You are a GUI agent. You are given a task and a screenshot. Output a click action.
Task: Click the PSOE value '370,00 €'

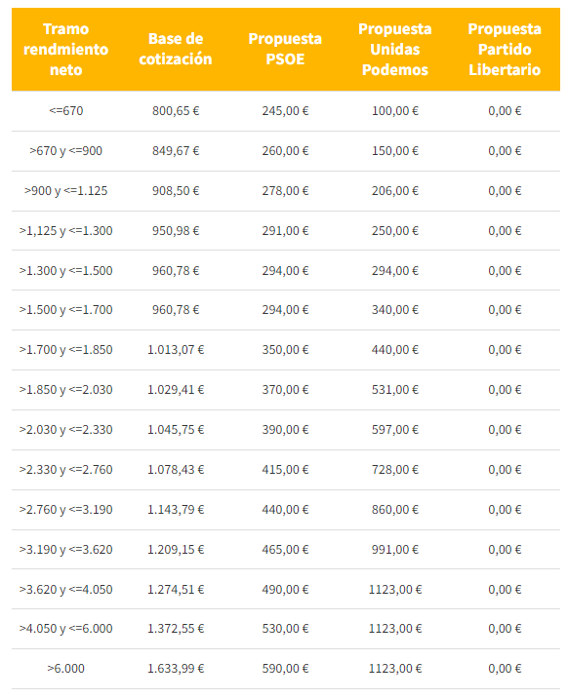pyautogui.click(x=286, y=390)
